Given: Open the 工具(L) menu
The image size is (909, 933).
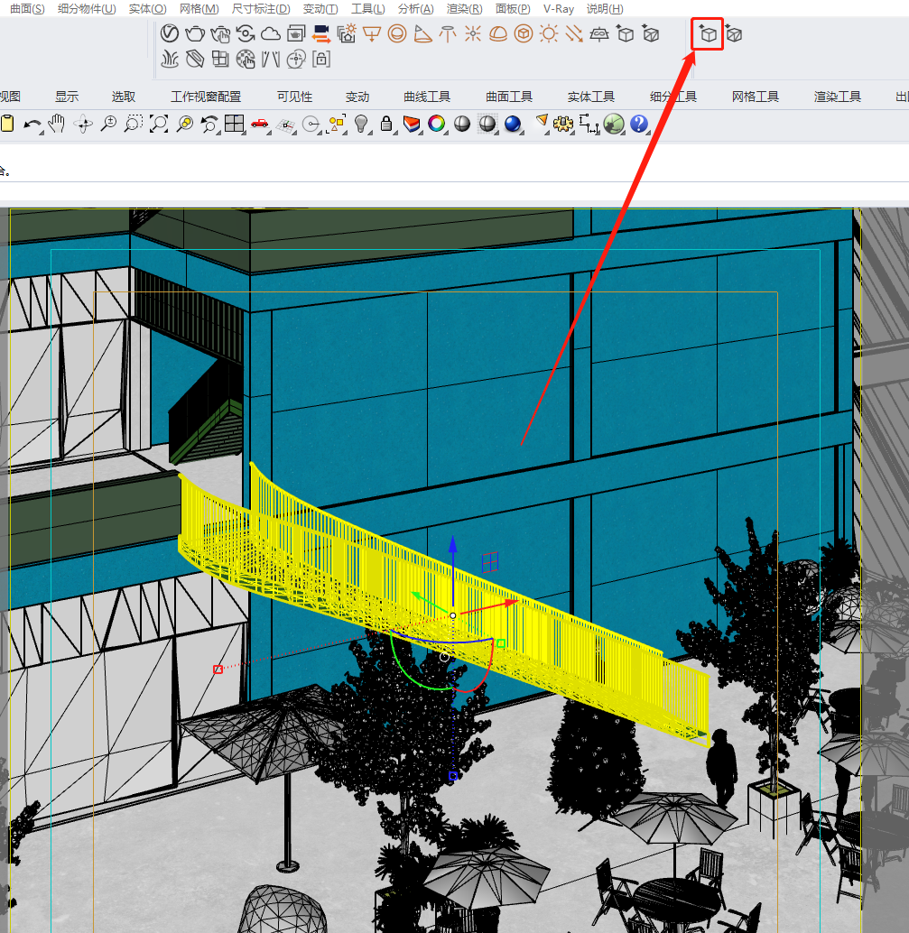Looking at the screenshot, I should pyautogui.click(x=367, y=8).
